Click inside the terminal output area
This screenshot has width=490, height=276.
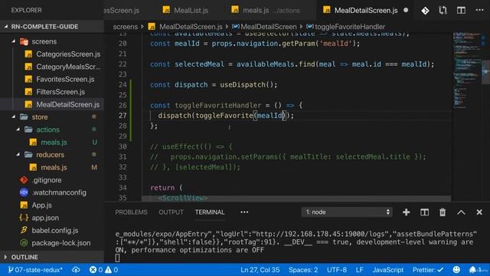click(296, 245)
